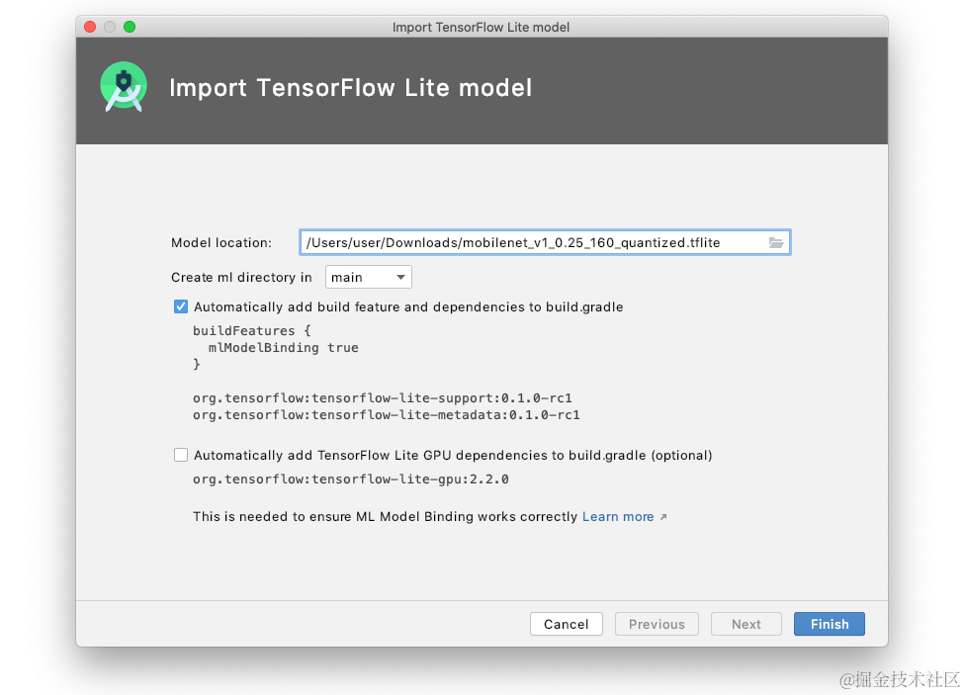Click the dropdown arrow beside 'main'
The width and height of the screenshot is (967, 695).
[399, 277]
